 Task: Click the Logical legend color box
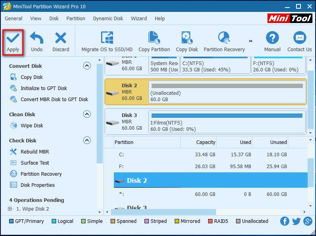point(54,221)
